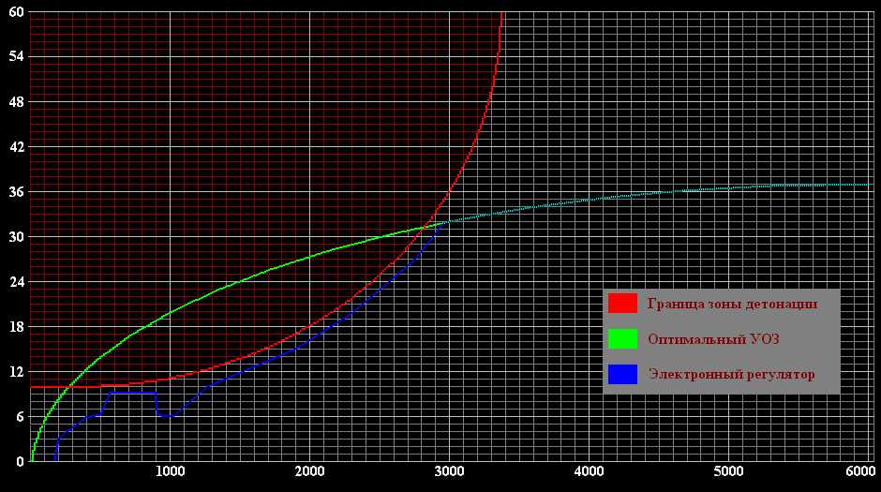Click the x-axis value 2000
Image resolution: width=881 pixels, height=492 pixels.
coord(309,471)
